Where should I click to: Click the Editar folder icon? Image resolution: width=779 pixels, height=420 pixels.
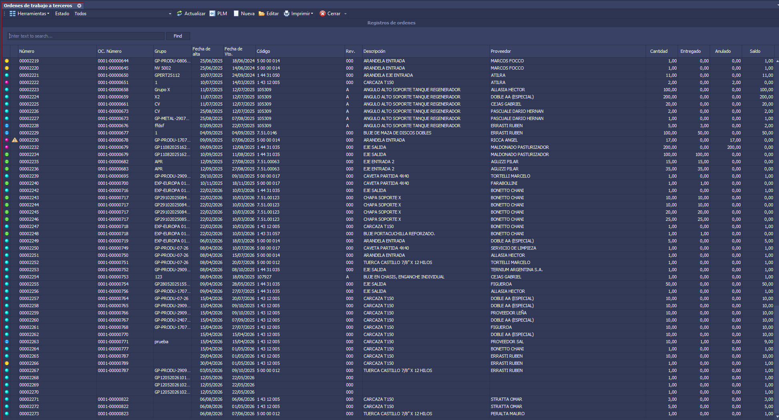(x=262, y=14)
